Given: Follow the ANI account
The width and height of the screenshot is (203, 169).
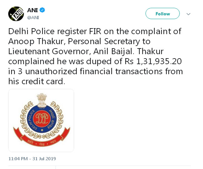Looking at the screenshot, I should click(x=162, y=14).
